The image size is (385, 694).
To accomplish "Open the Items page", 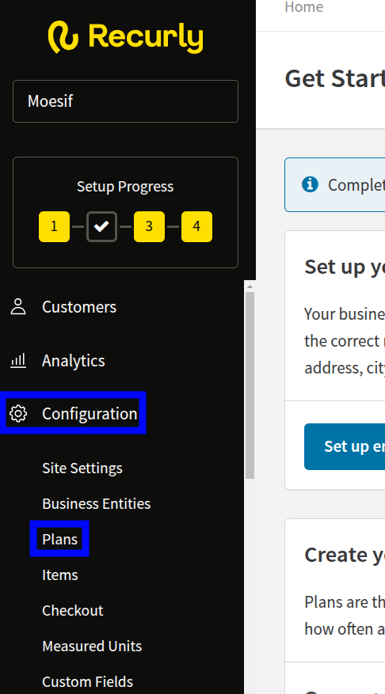I will click(60, 575).
